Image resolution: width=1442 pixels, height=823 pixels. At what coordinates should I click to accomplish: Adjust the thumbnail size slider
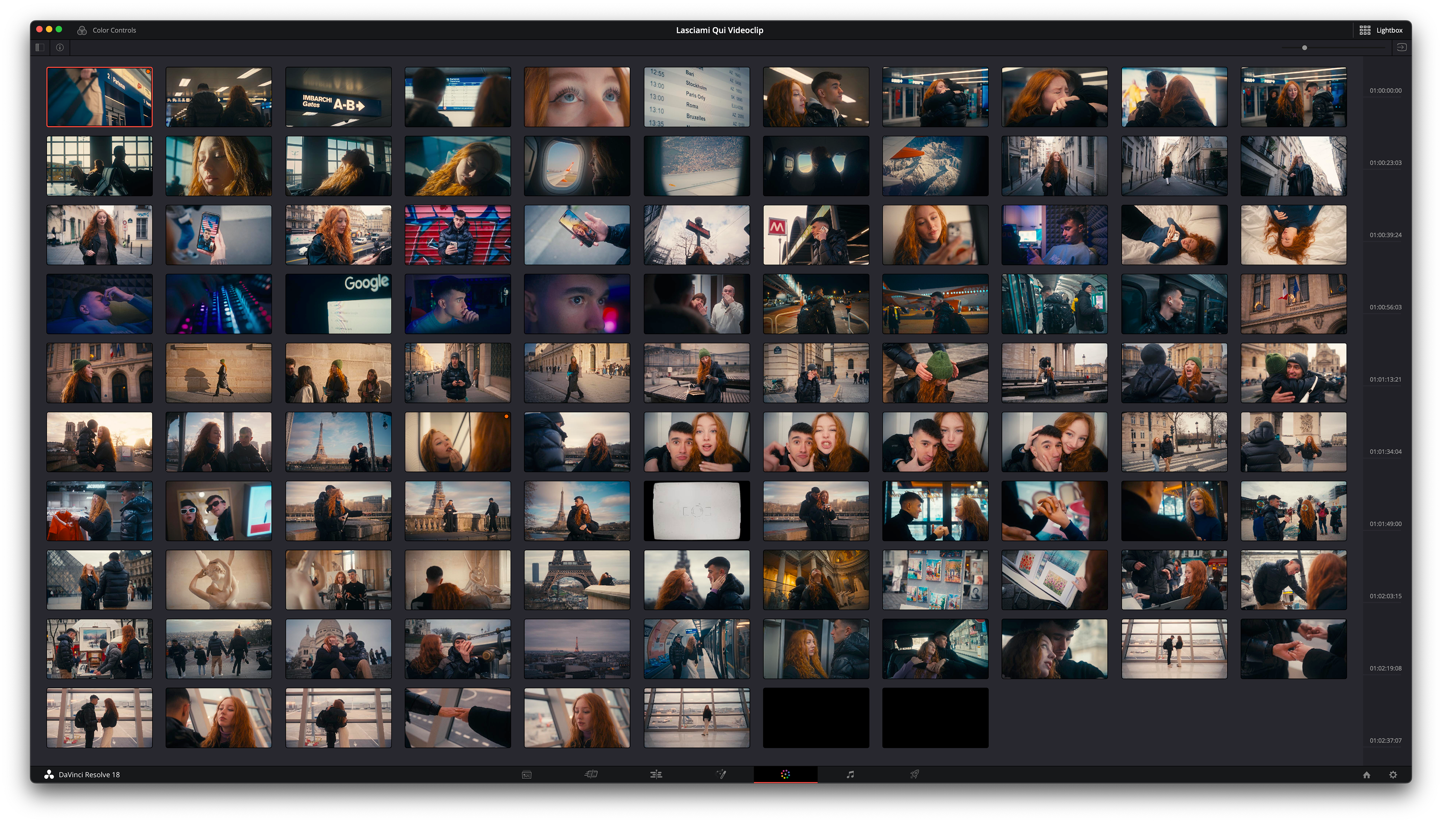click(x=1305, y=48)
